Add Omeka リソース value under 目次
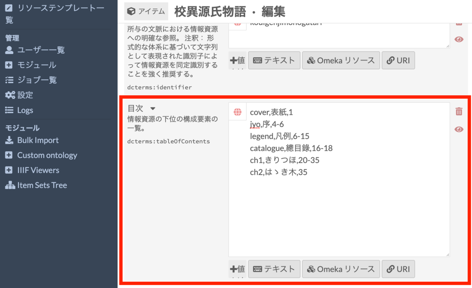The width and height of the screenshot is (472, 288). tap(341, 269)
